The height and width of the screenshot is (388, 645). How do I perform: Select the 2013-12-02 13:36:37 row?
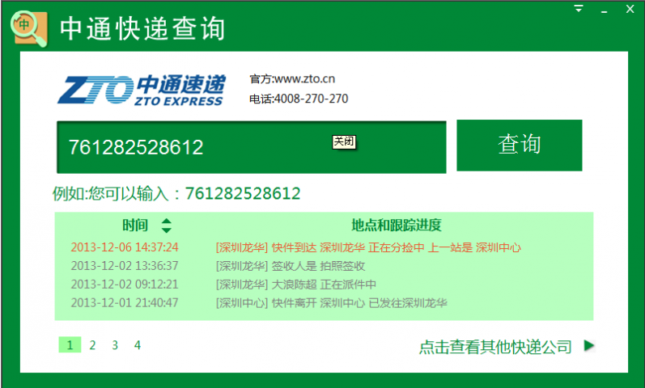[x=324, y=266]
